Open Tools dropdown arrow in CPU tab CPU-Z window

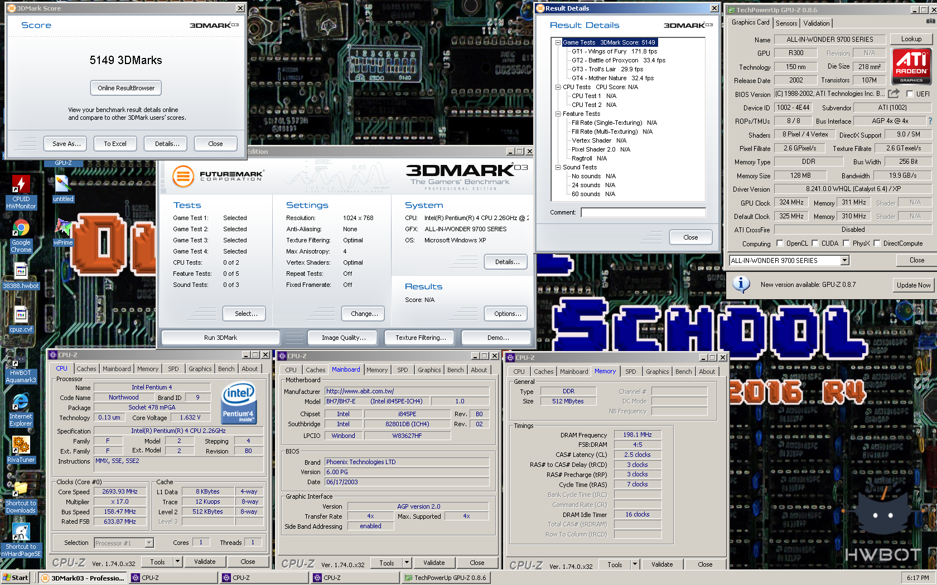pos(177,562)
